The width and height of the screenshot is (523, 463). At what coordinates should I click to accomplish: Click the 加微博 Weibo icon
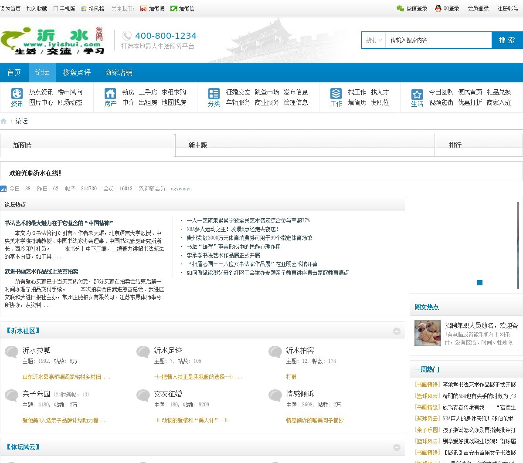point(144,9)
